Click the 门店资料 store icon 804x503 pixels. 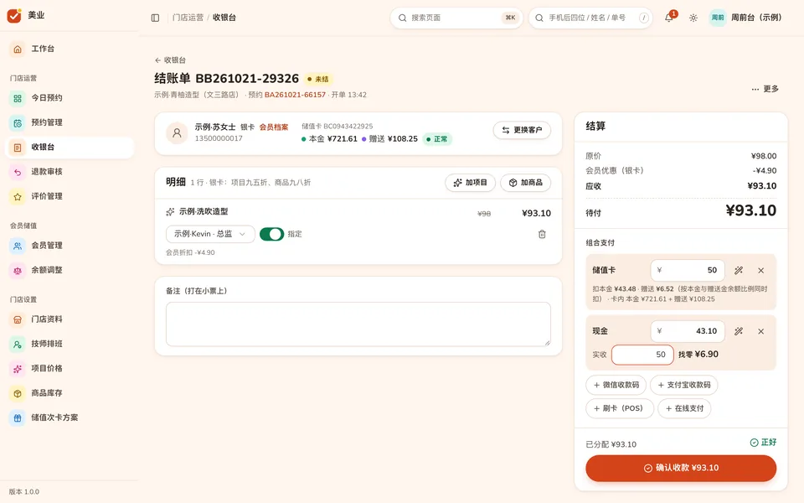(18, 319)
